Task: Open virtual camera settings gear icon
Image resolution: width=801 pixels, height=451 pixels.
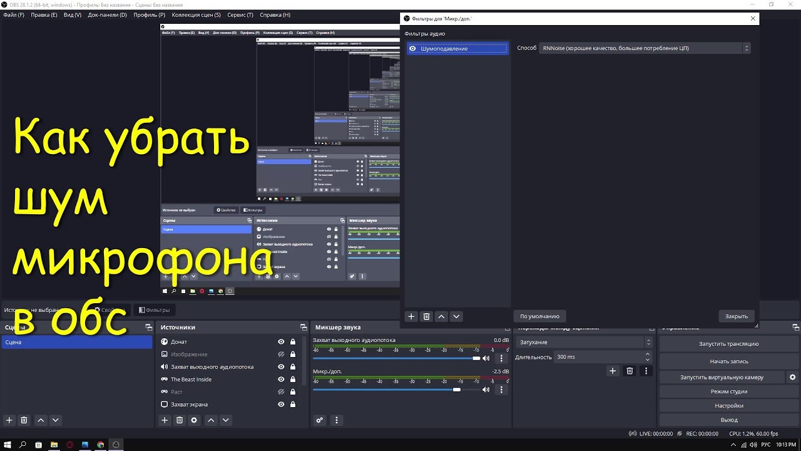Action: click(793, 377)
